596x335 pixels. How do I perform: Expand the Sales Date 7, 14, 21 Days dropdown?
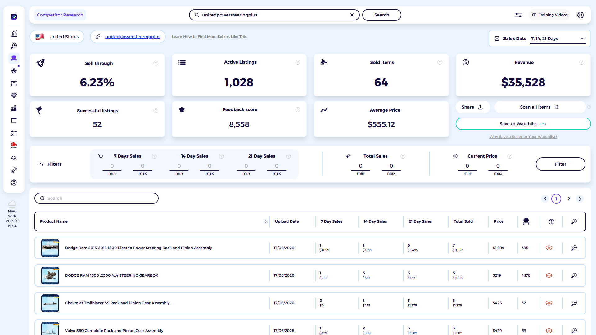[558, 39]
